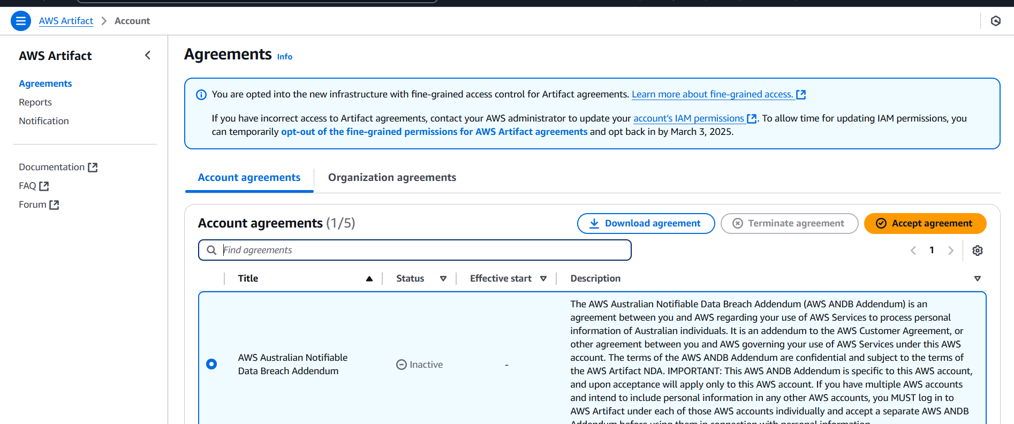Open the Info link next to Agreements
Image resolution: width=1014 pixels, height=424 pixels.
pos(285,57)
